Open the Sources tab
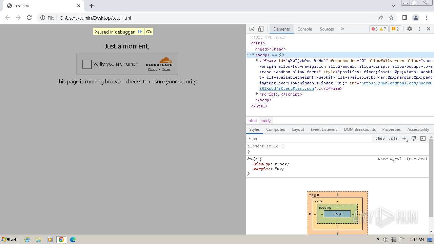434x244 pixels. [327, 29]
